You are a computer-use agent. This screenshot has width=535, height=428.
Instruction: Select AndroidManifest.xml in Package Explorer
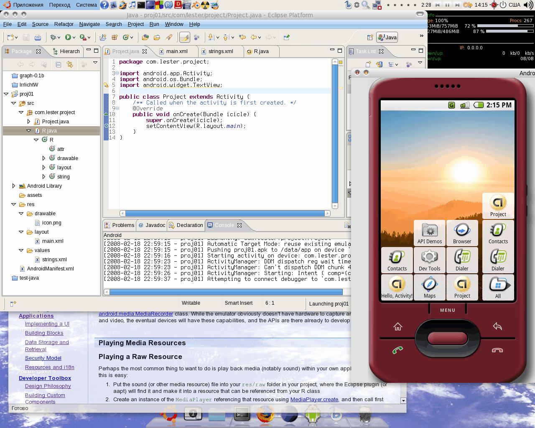(47, 269)
